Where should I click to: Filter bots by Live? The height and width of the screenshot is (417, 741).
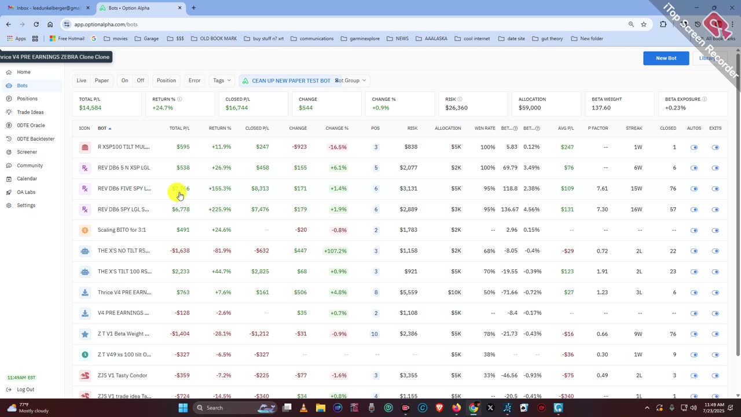(82, 81)
